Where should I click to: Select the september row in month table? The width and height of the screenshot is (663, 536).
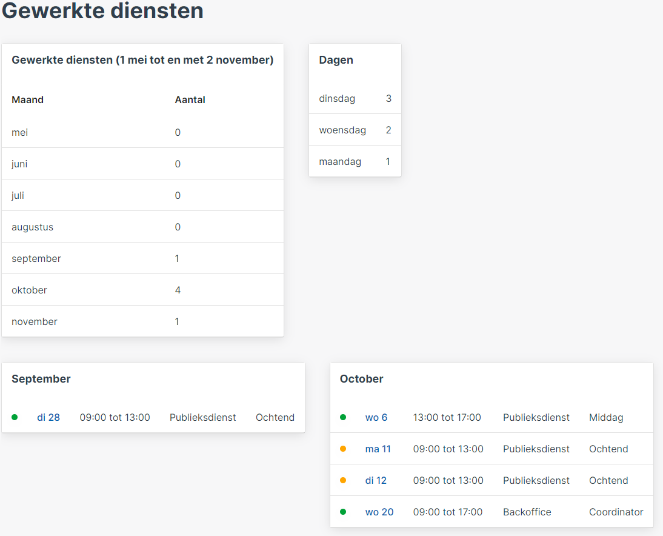142,258
